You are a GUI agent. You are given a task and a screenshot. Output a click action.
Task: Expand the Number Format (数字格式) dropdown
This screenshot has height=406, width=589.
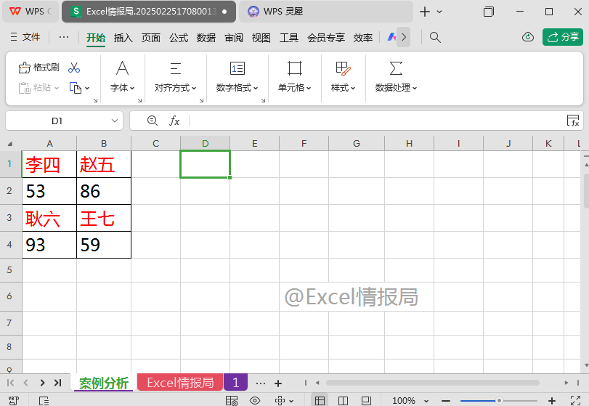[x=237, y=87]
